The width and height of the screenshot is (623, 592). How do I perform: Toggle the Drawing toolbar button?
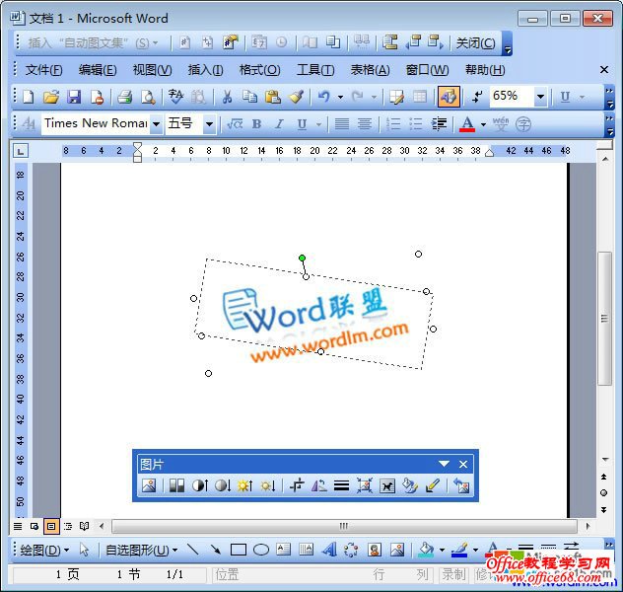449,97
